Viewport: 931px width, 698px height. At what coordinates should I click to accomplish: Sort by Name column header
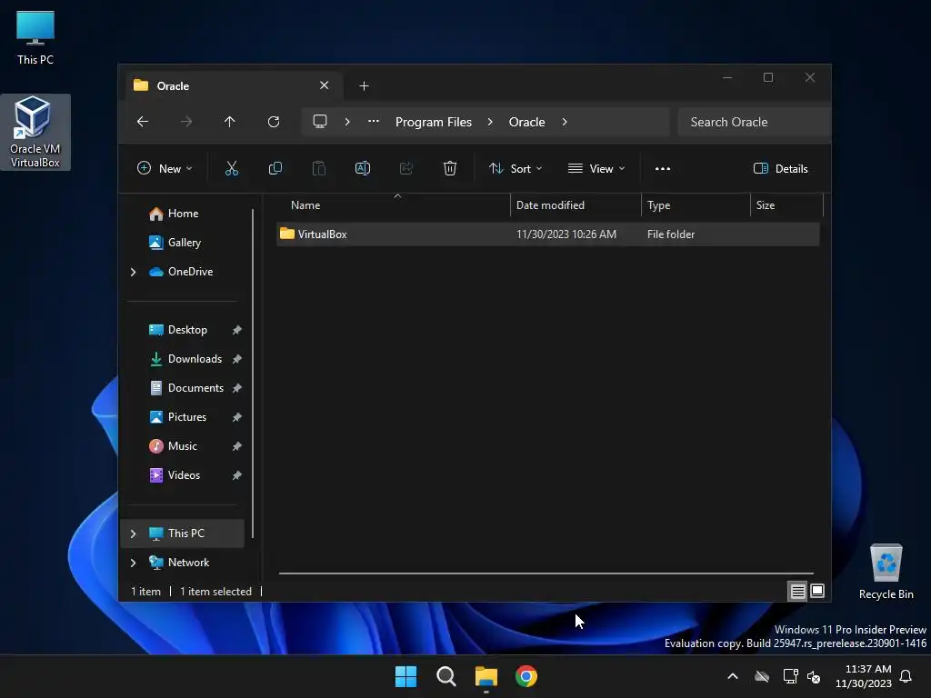pos(393,205)
